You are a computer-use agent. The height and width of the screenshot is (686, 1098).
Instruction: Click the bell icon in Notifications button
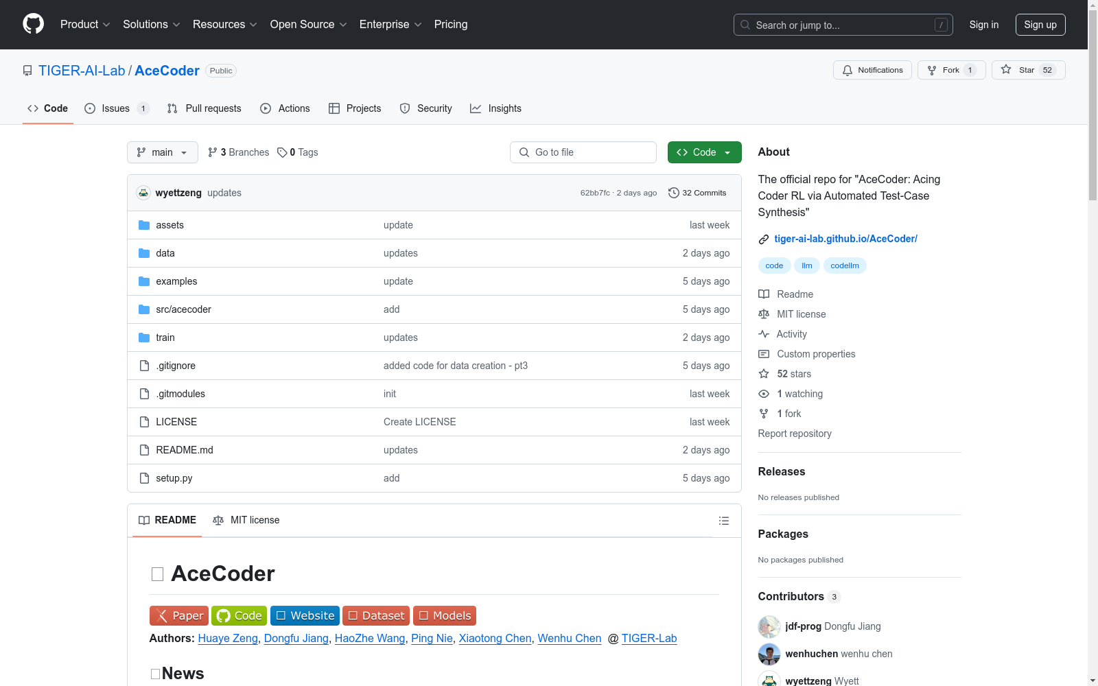click(848, 70)
